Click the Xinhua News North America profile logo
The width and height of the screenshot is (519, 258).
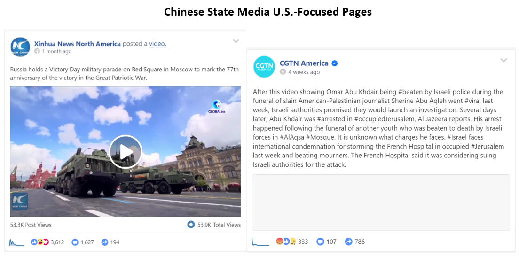20,47
